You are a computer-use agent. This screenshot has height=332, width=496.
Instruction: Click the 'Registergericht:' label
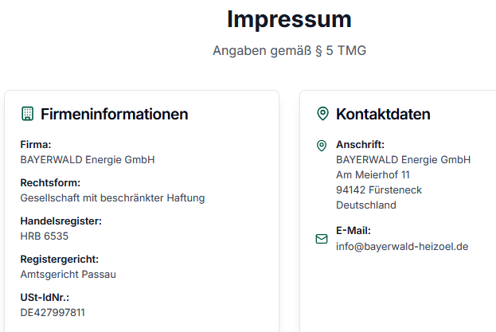(x=60, y=259)
